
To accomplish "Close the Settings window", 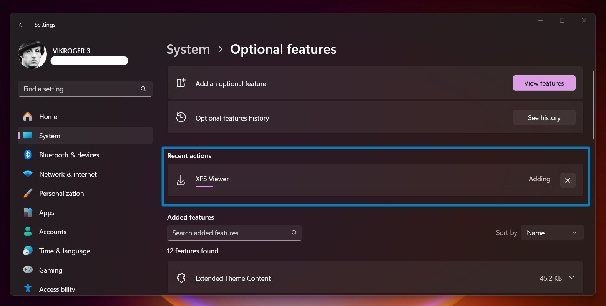I will point(584,20).
